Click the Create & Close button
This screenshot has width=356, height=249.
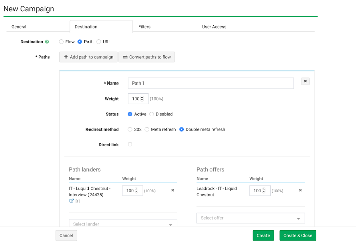[298, 235]
